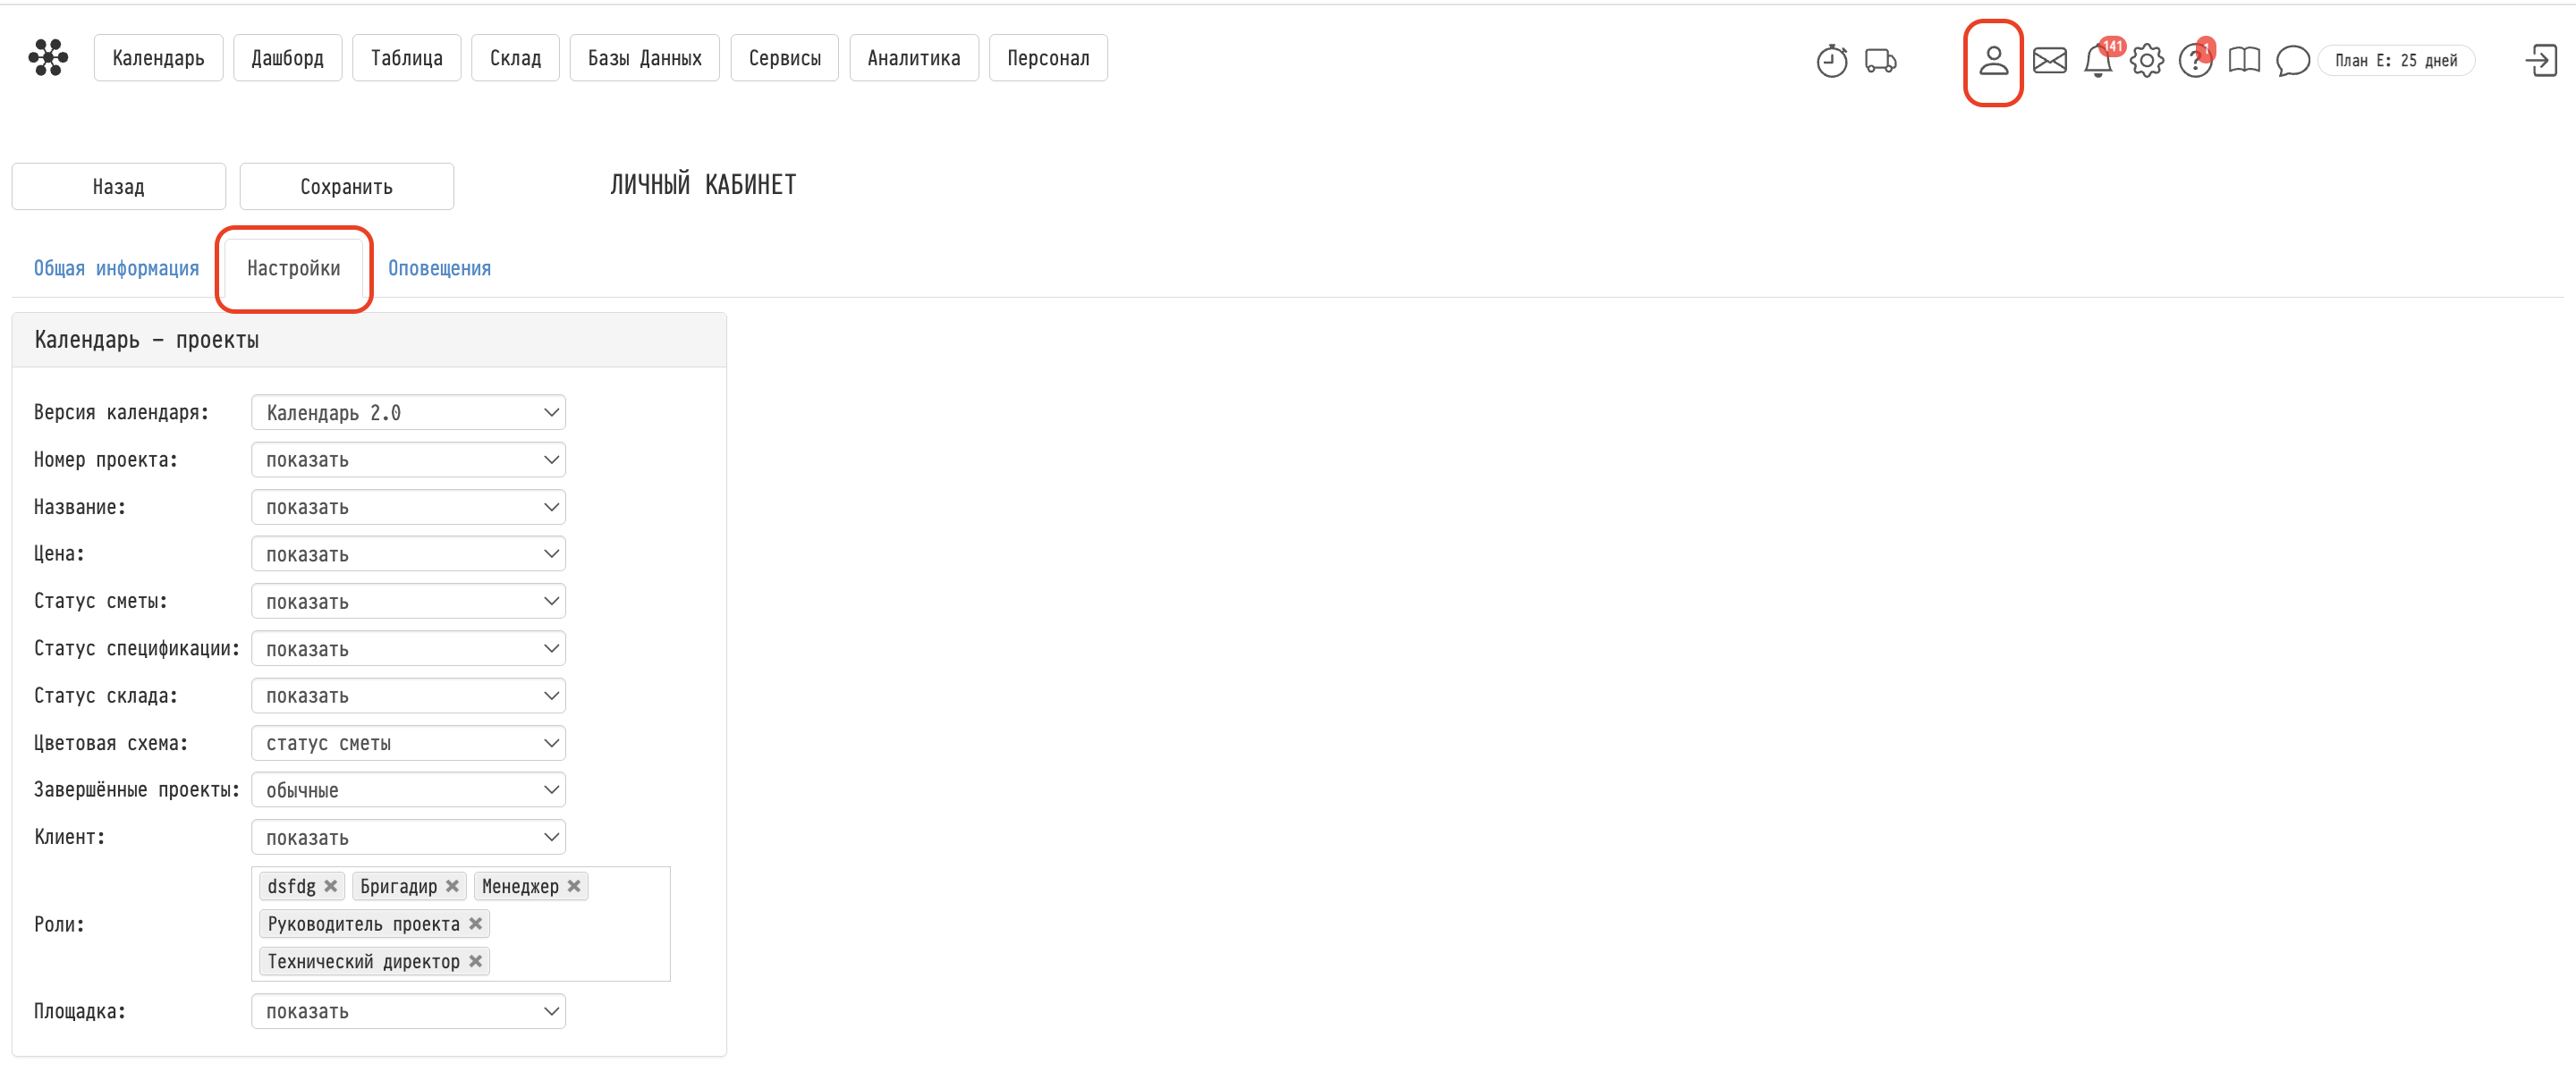The width and height of the screenshot is (2576, 1080).
Task: Click the logout exit icon
Action: [2541, 61]
